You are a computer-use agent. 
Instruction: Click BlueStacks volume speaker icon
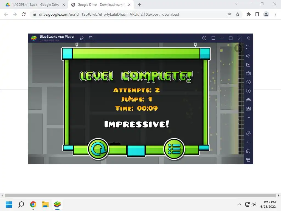pos(248,56)
